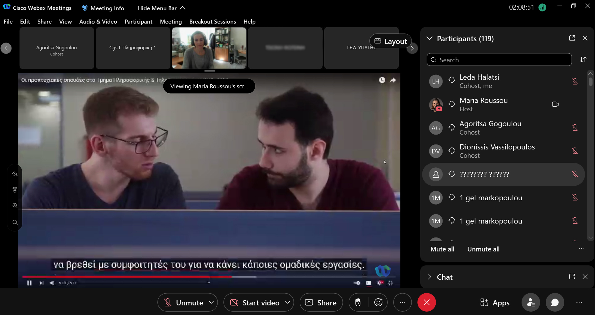This screenshot has height=315, width=595.
Task: Open the Layout options
Action: pyautogui.click(x=390, y=41)
